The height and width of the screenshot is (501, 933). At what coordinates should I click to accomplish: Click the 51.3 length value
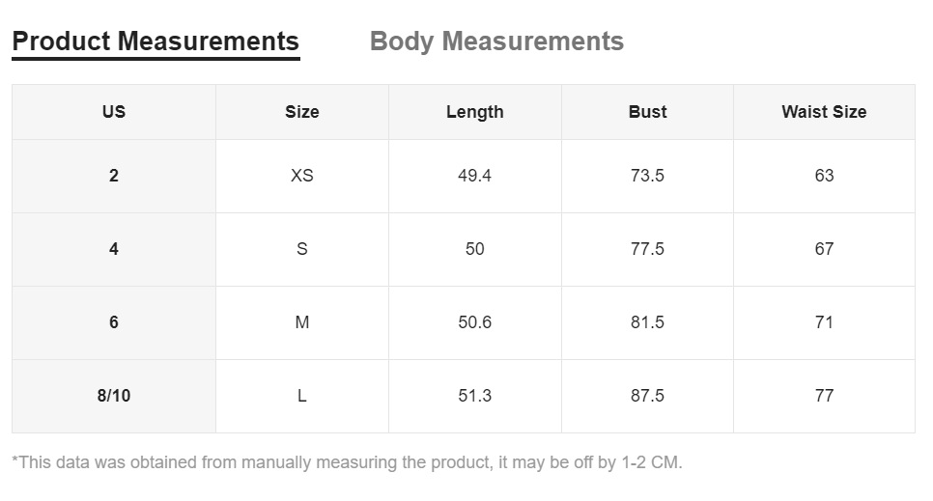pyautogui.click(x=474, y=396)
